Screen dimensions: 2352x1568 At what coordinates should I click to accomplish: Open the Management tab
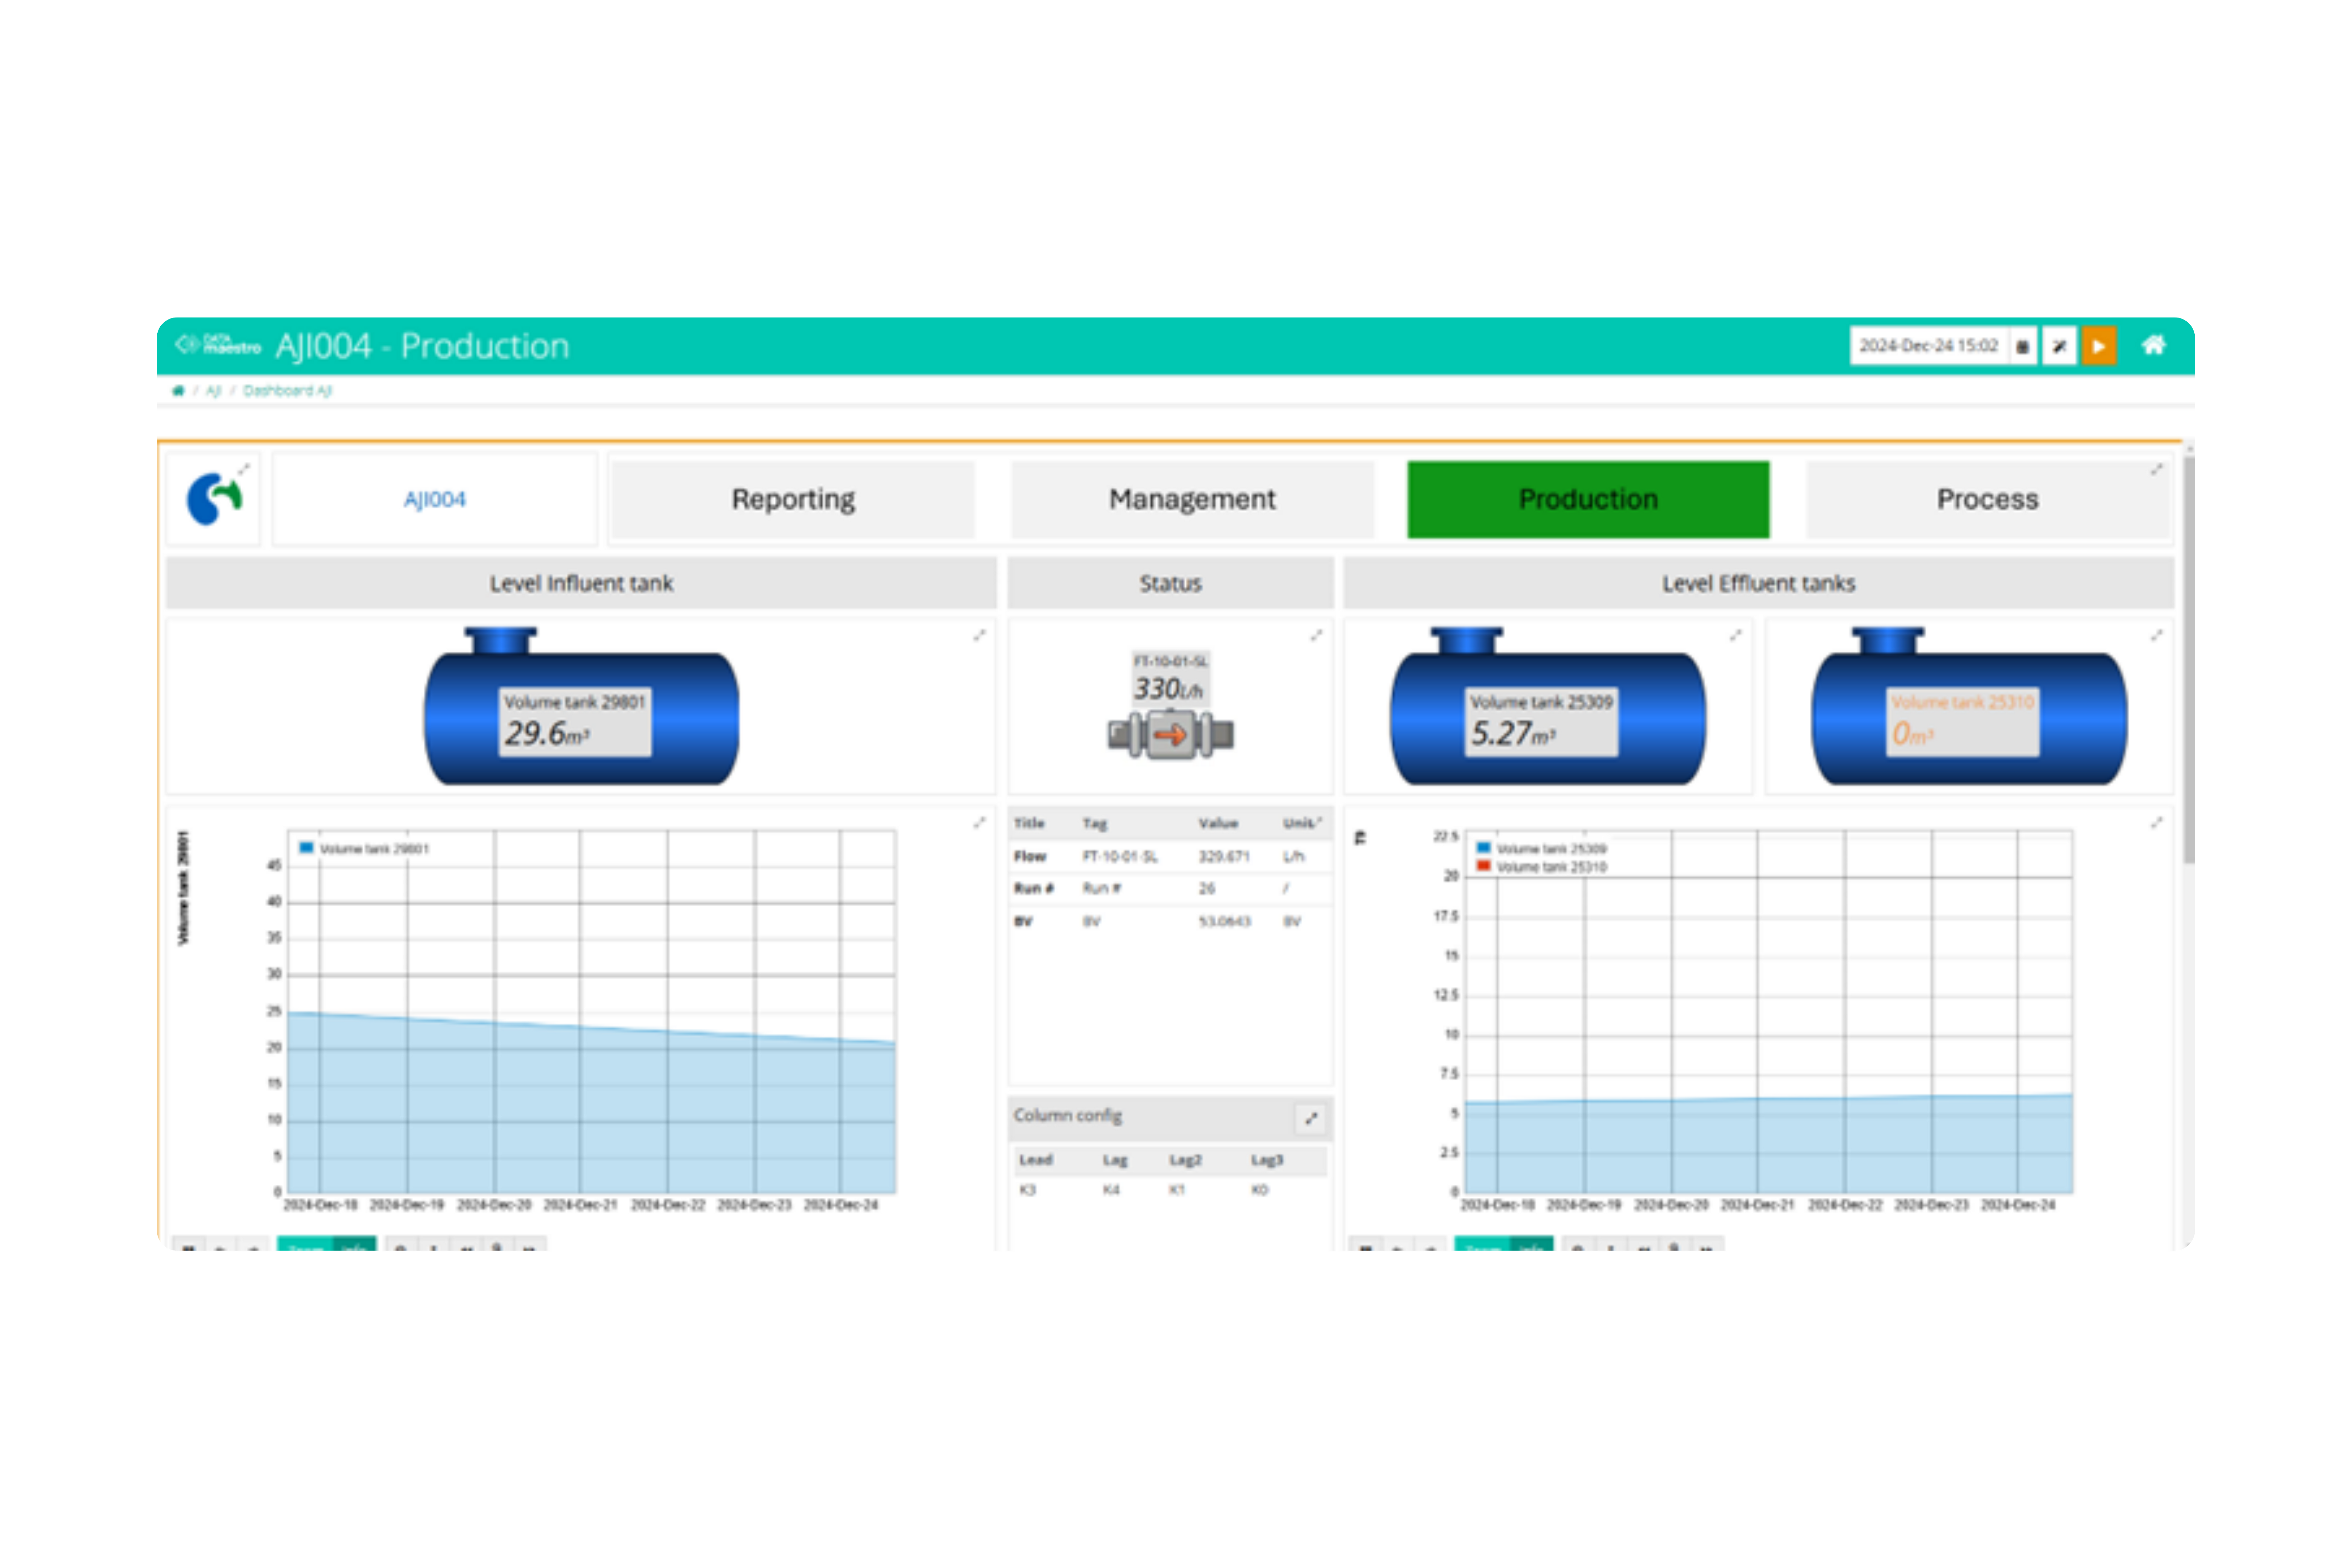pyautogui.click(x=1191, y=499)
